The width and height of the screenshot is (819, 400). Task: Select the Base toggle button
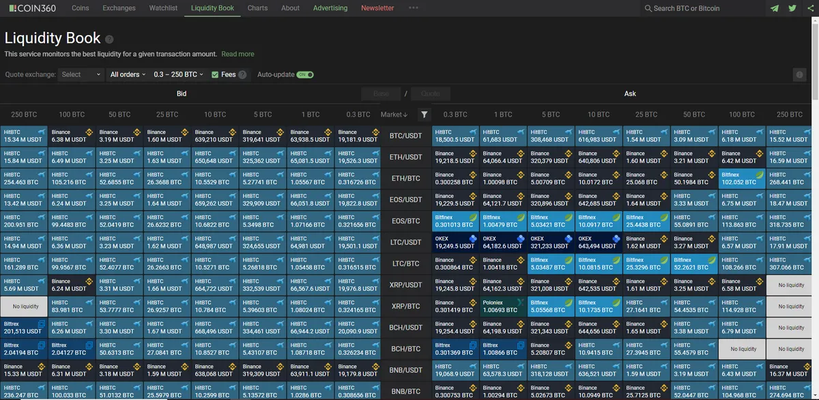pyautogui.click(x=381, y=94)
